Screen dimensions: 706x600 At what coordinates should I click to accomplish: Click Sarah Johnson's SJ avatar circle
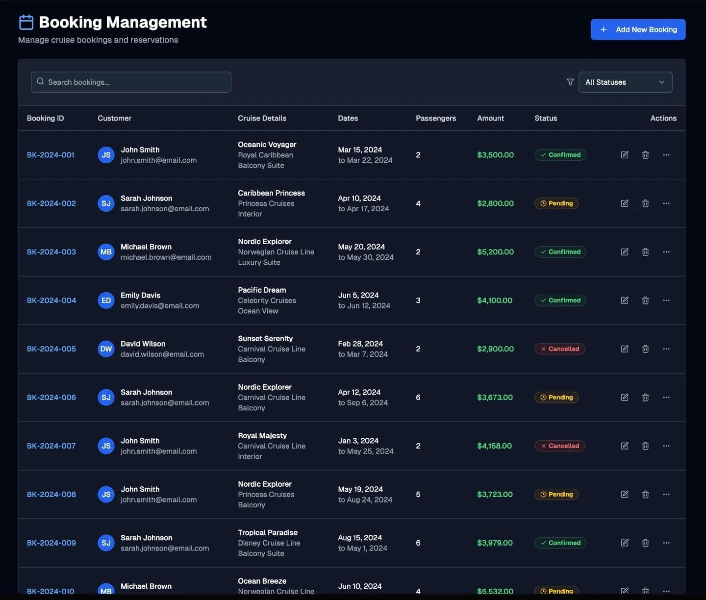click(x=106, y=203)
